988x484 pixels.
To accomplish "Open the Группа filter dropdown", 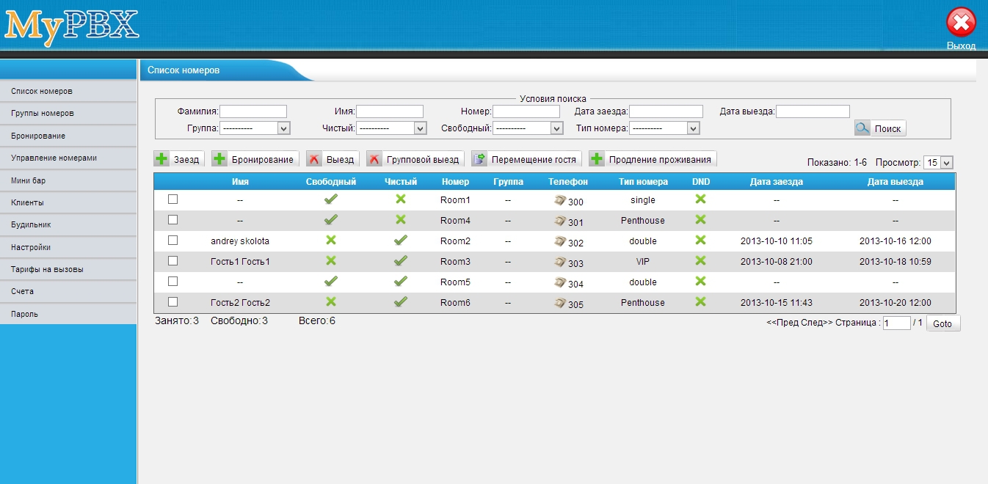I will pos(255,128).
